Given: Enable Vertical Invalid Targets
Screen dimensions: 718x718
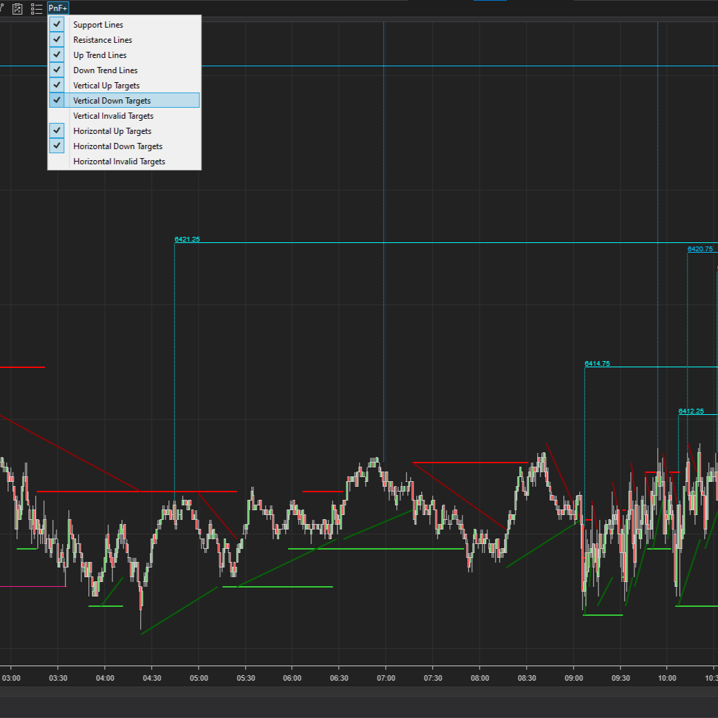Looking at the screenshot, I should [x=113, y=116].
